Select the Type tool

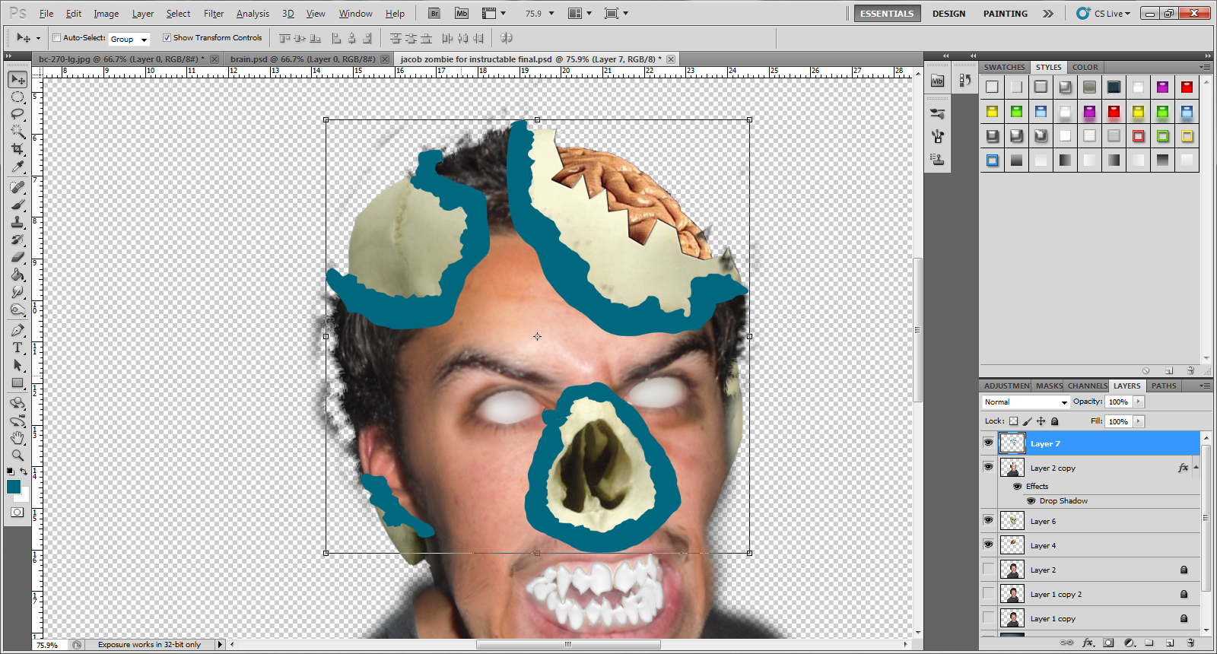tap(17, 348)
